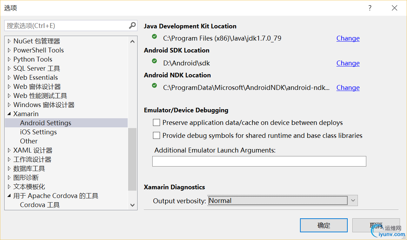Click the Android SDK green check icon
Image resolution: width=407 pixels, height=240 pixels.
point(154,61)
